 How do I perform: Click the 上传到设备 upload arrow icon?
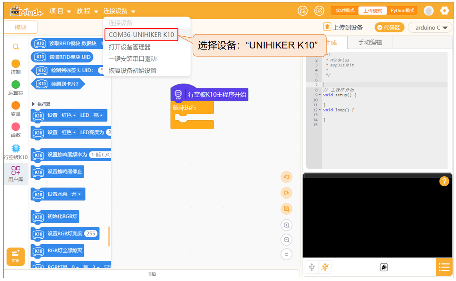click(327, 27)
